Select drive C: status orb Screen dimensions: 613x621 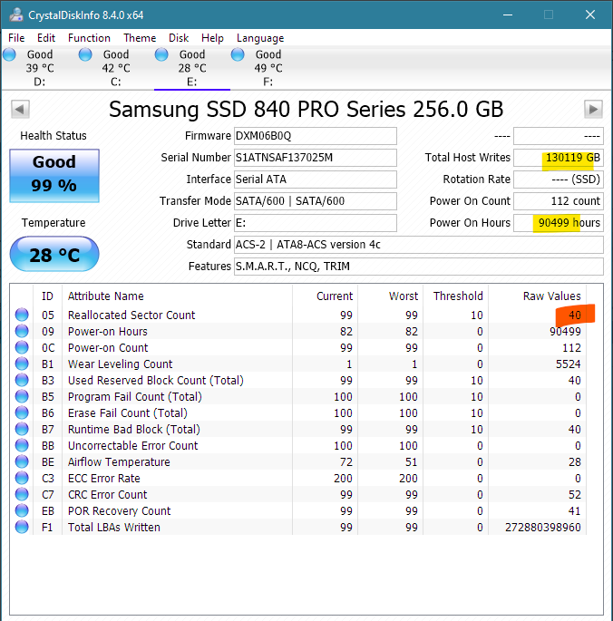(85, 54)
